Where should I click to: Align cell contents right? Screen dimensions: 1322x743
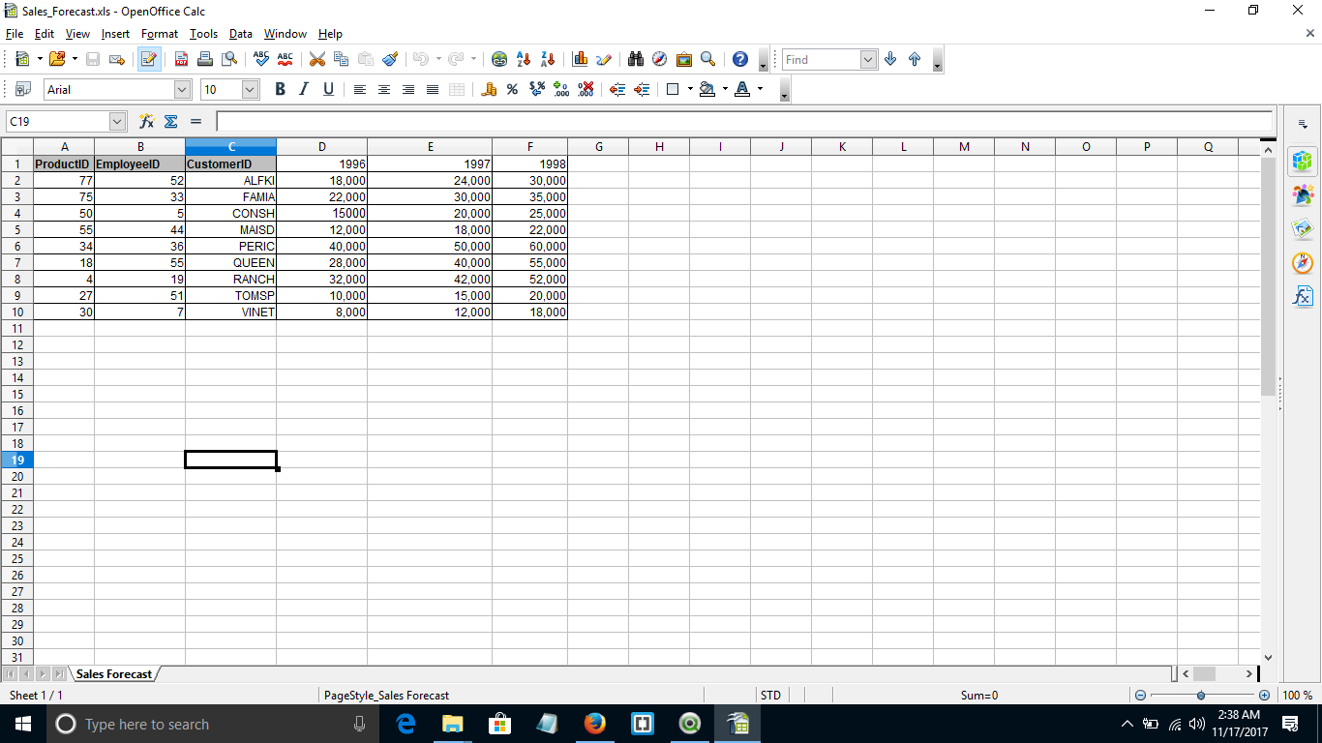[x=408, y=90]
